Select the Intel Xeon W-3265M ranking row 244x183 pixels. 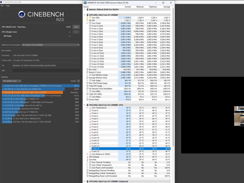(41, 89)
